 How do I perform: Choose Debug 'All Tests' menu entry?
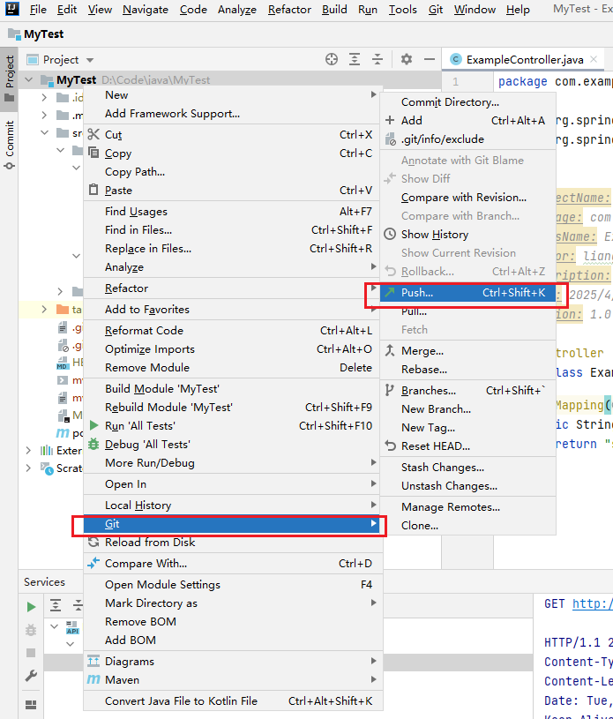coord(234,445)
